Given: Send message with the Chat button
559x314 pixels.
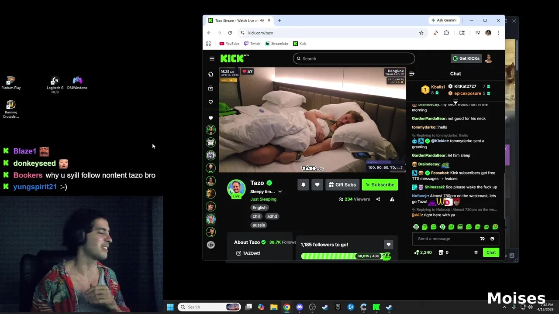Looking at the screenshot, I should pyautogui.click(x=491, y=252).
